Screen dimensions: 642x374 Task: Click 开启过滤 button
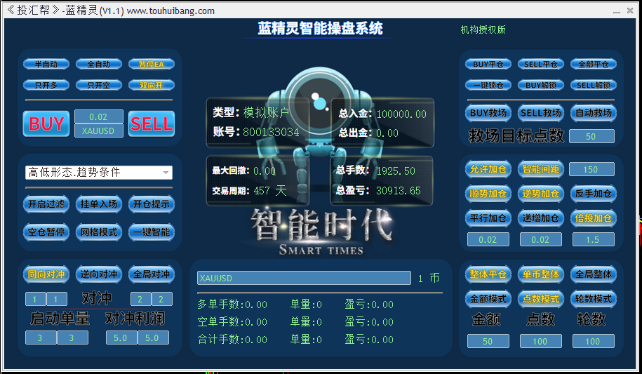46,204
